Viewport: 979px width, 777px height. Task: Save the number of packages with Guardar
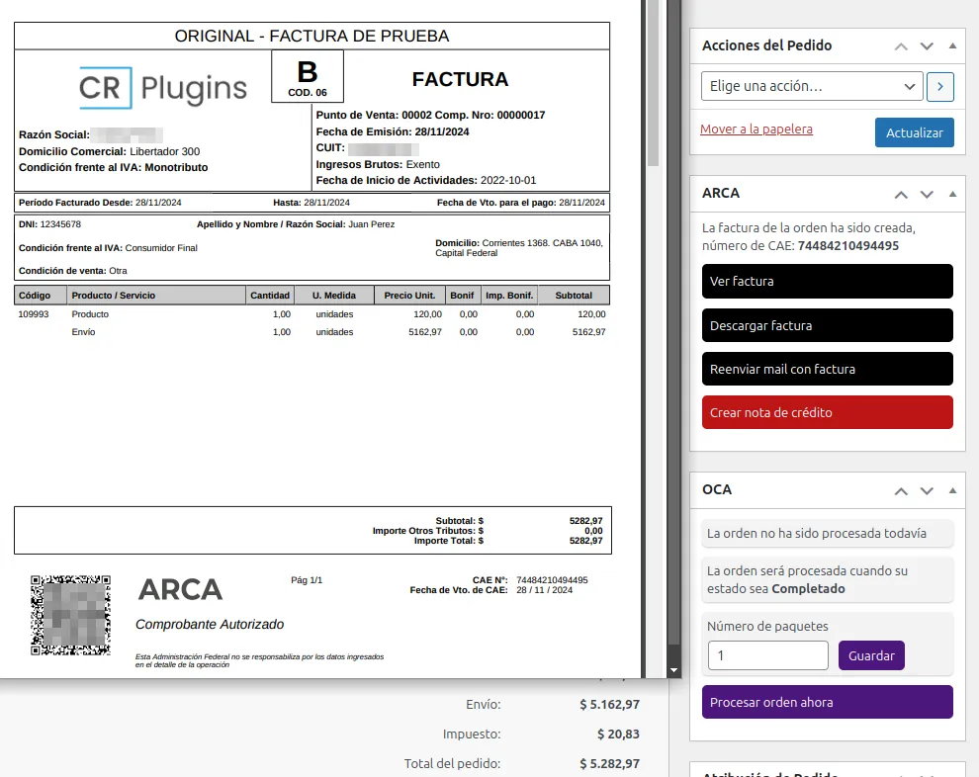[870, 654]
